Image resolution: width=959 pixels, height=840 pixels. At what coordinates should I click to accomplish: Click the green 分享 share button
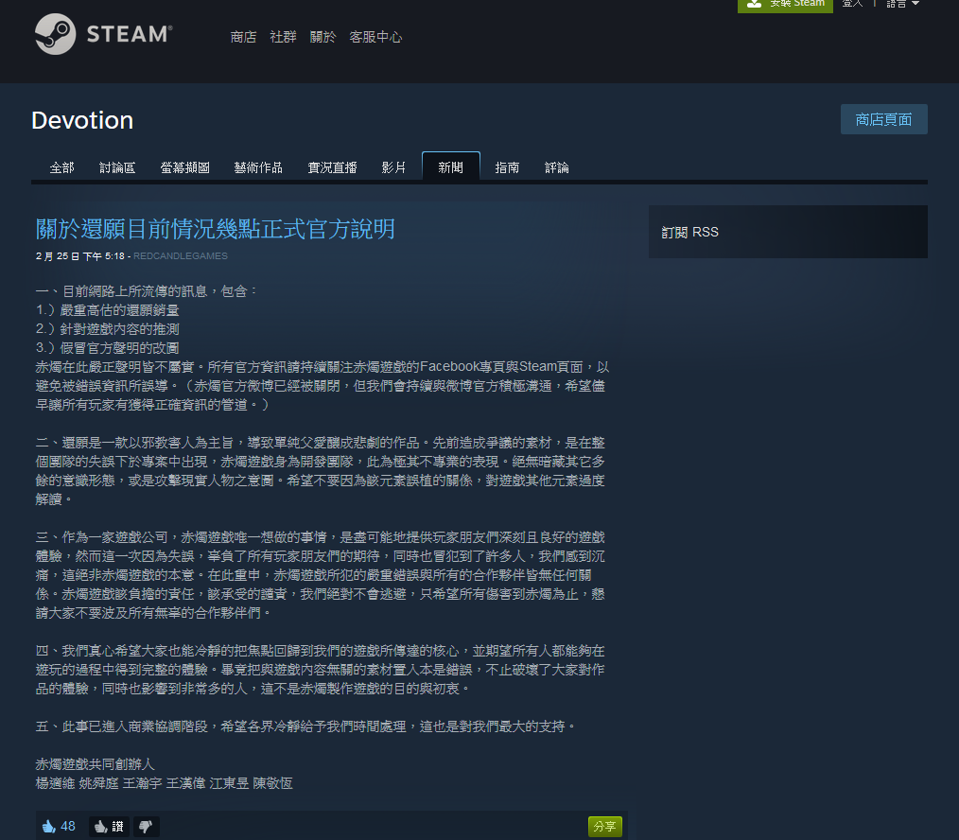(x=605, y=827)
